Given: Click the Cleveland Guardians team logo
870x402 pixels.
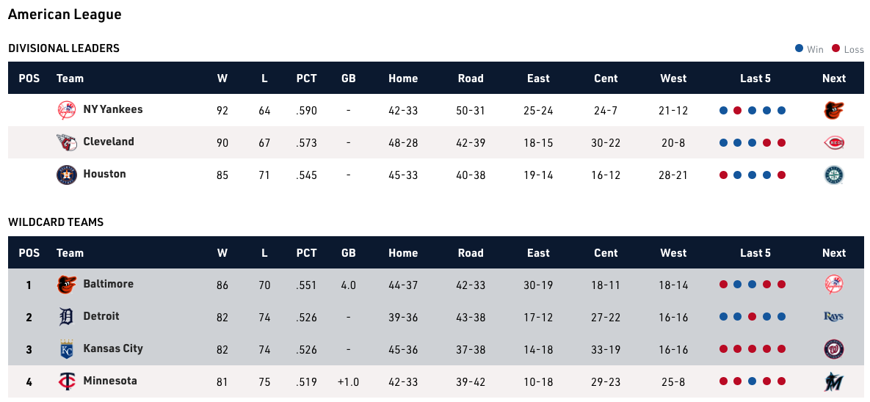Looking at the screenshot, I should [x=67, y=142].
